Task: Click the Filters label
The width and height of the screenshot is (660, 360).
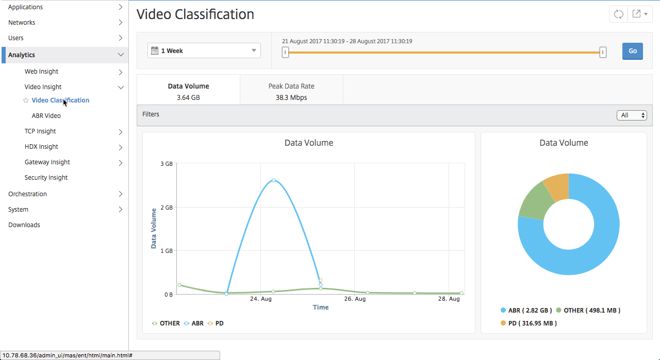Action: coord(151,114)
